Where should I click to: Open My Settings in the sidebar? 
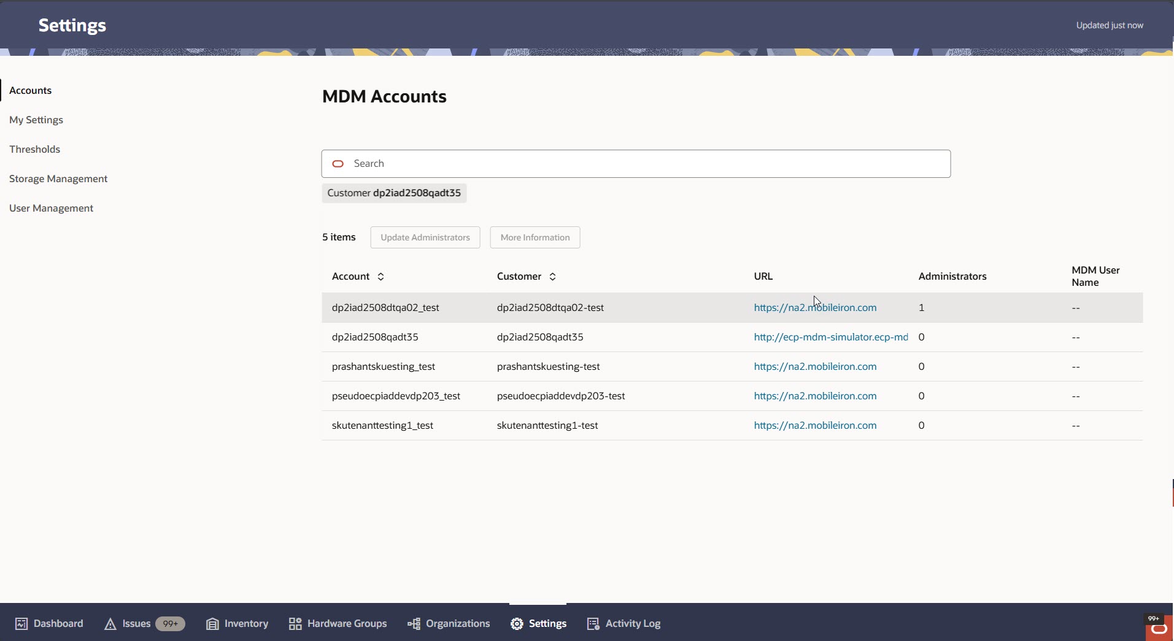(x=36, y=120)
